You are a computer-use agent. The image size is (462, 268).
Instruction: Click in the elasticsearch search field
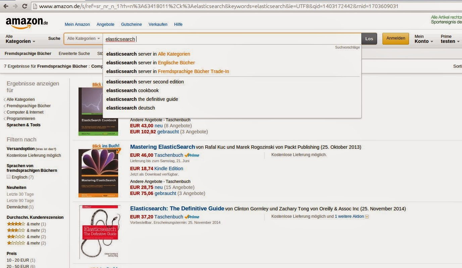click(232, 39)
